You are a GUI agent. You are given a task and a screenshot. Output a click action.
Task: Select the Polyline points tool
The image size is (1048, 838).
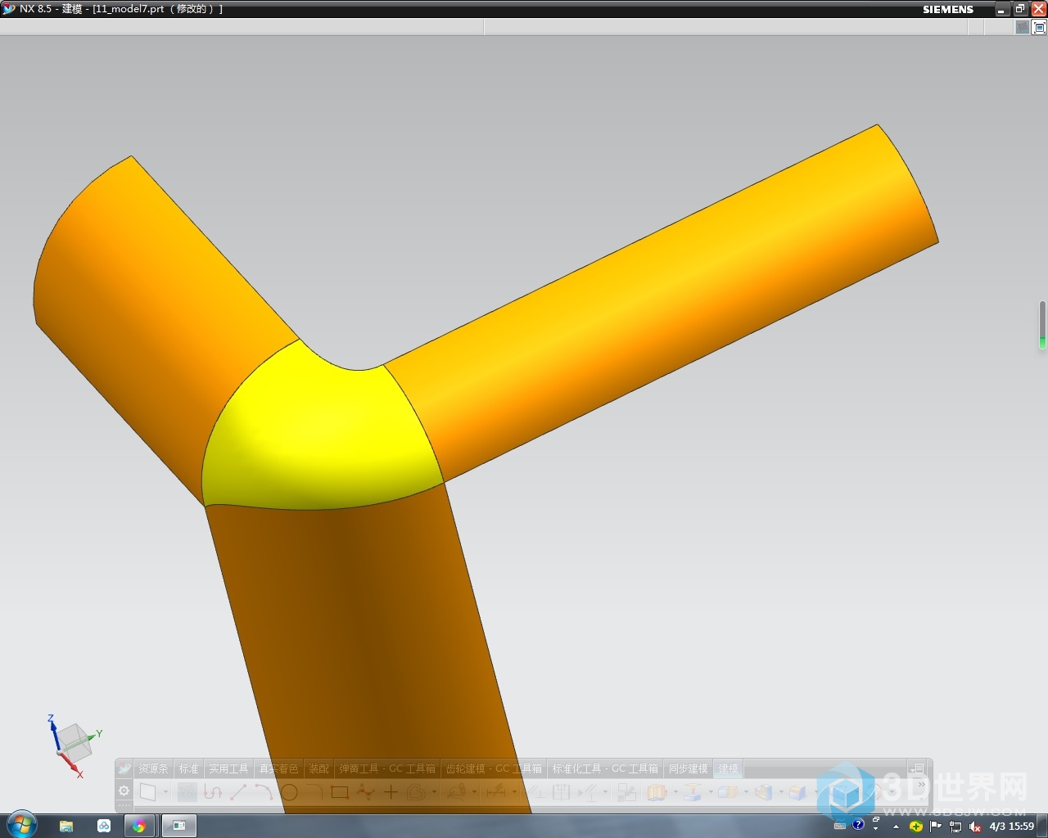365,791
